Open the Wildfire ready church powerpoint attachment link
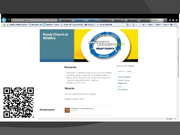The width and height of the screenshot is (180, 135). click(81, 108)
